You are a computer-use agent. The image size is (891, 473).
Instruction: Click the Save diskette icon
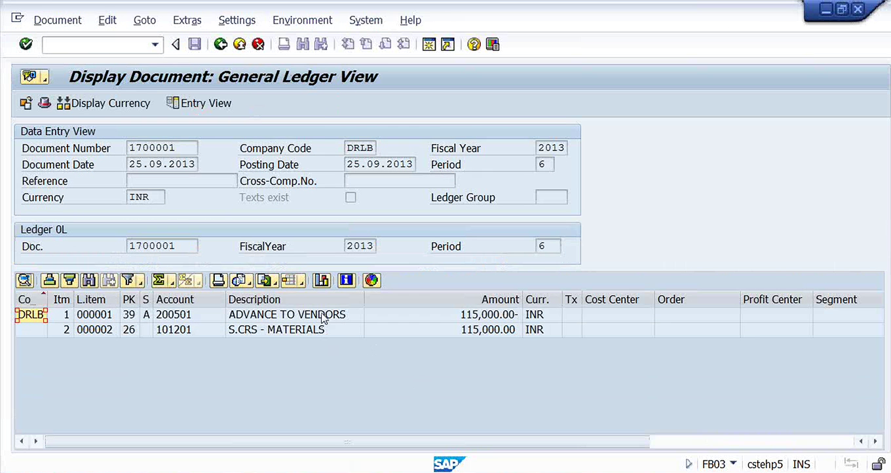click(x=195, y=44)
